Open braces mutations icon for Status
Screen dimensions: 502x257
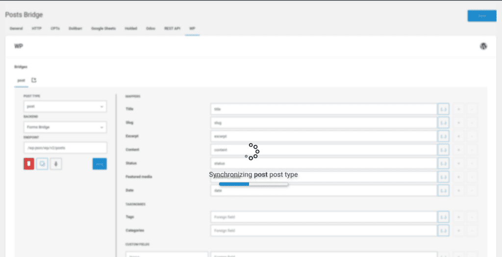443,163
